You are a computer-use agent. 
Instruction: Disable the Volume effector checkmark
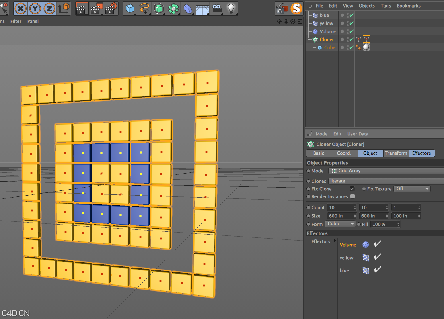pos(378,244)
